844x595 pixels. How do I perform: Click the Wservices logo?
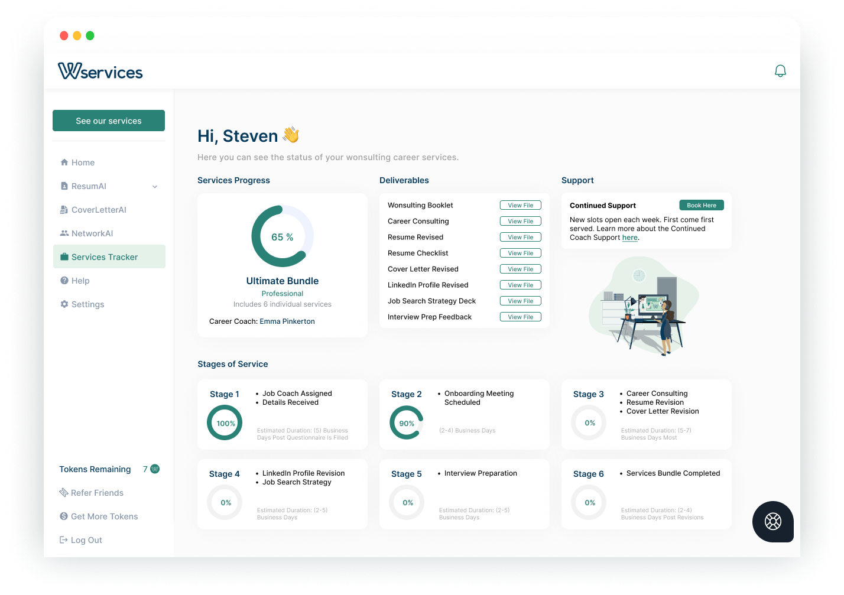[100, 71]
